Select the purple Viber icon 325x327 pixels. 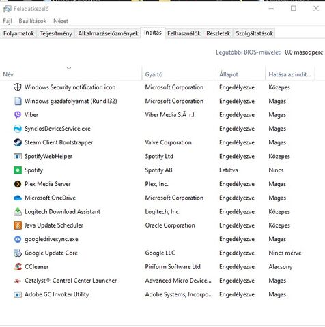coord(18,115)
